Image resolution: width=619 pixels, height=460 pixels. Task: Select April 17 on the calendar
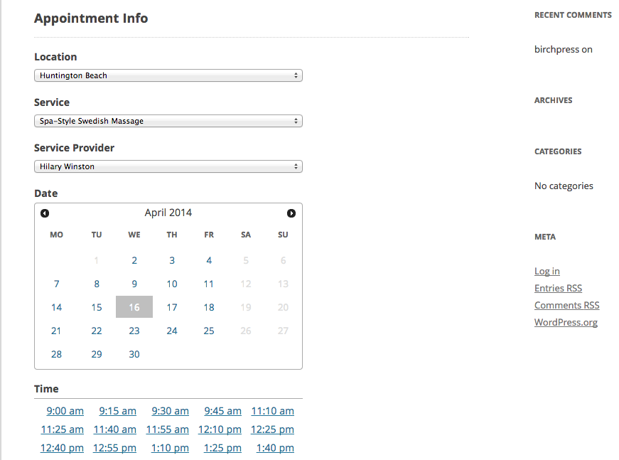click(x=172, y=307)
